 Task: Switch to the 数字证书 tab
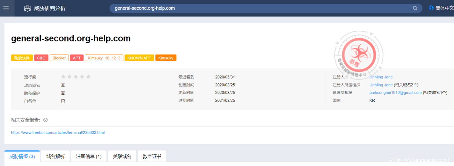coord(152,157)
